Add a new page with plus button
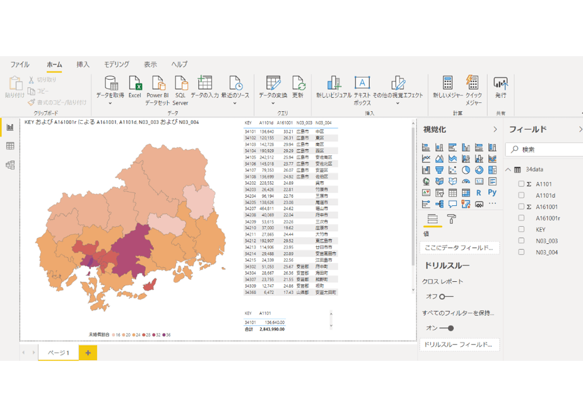583x417 pixels. [88, 353]
